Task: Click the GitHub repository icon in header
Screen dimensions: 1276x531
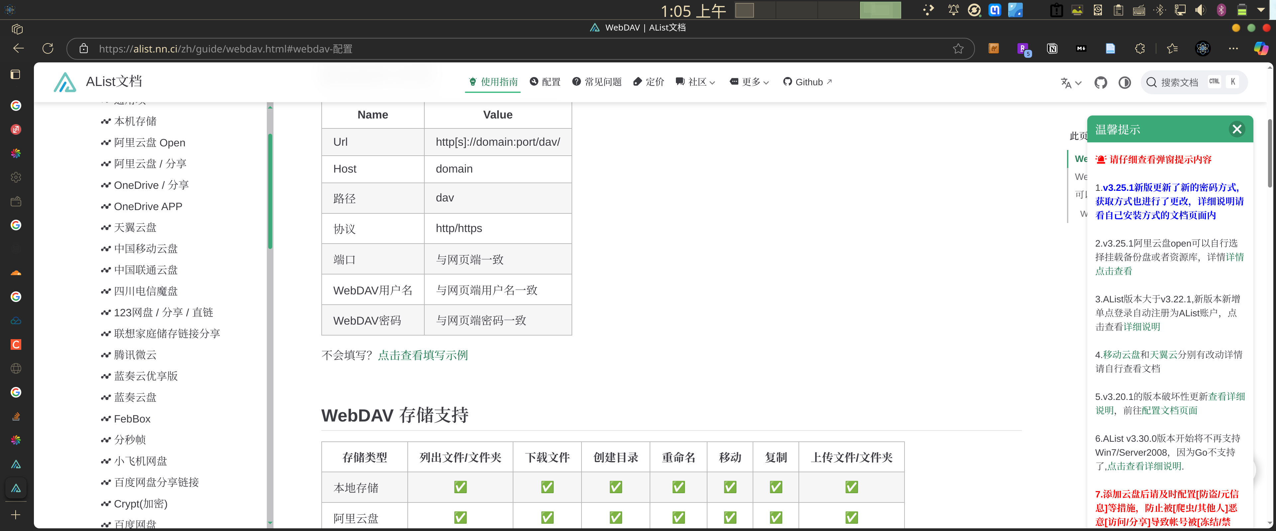Action: 1100,83
